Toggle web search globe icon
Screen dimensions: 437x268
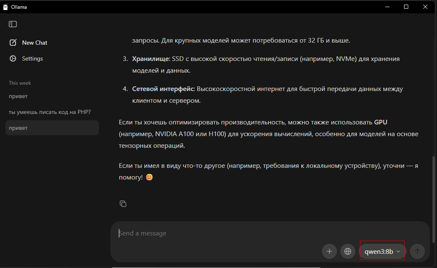(x=347, y=251)
